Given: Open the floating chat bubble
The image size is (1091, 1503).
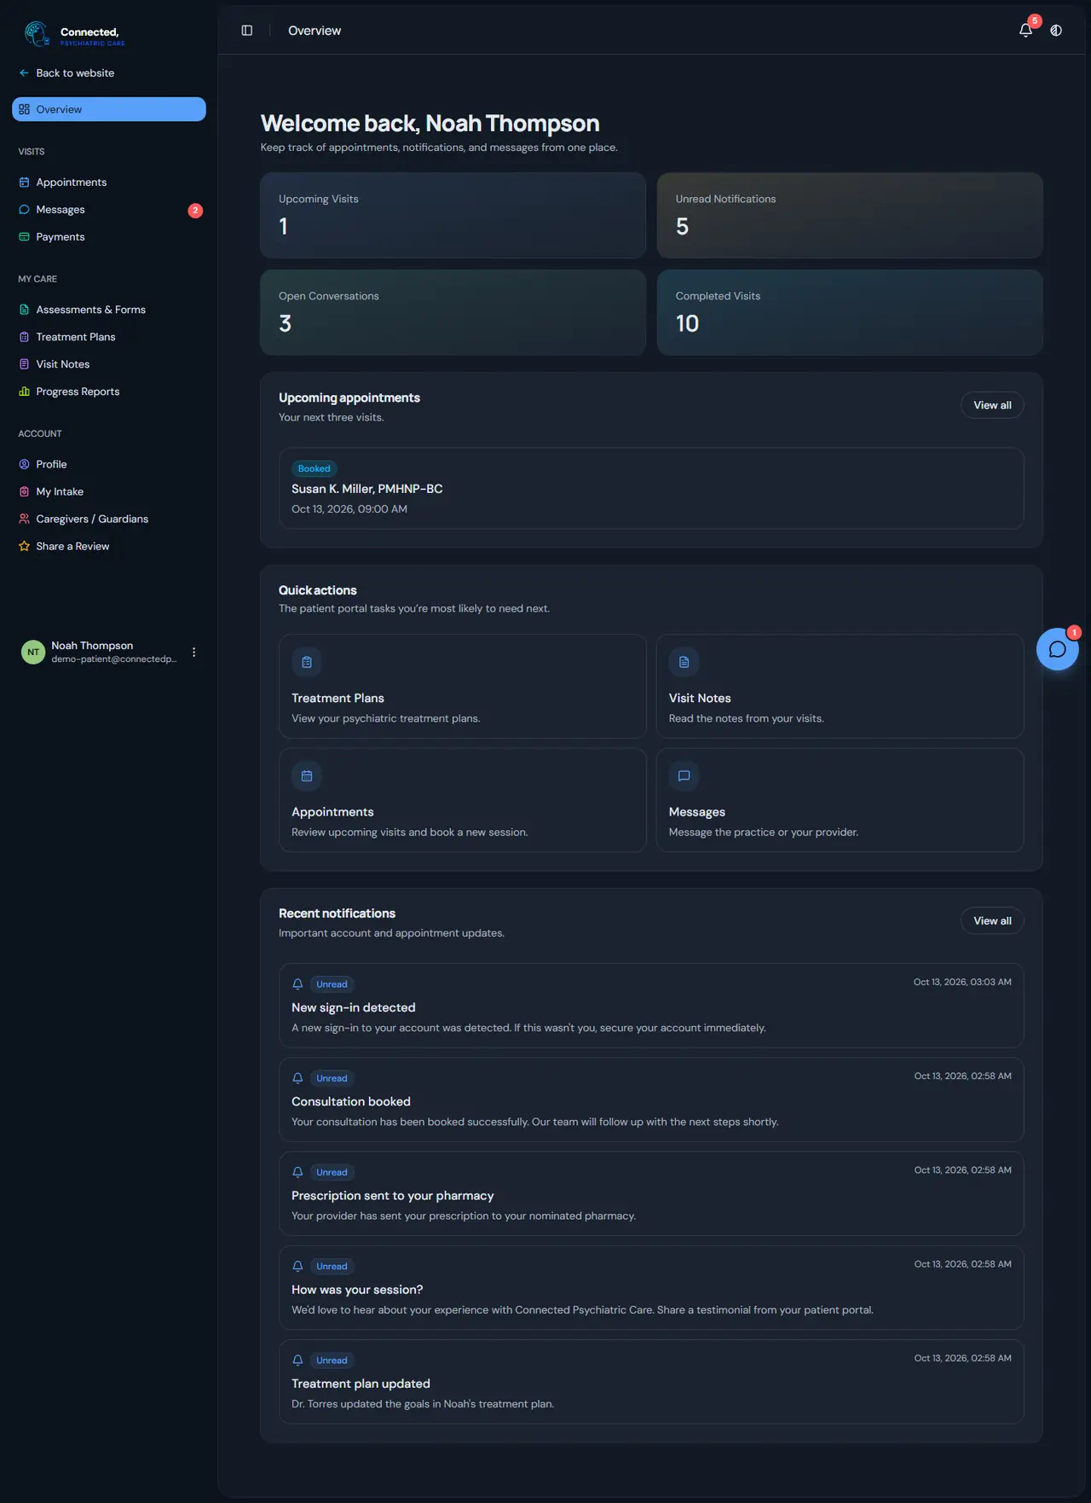Looking at the screenshot, I should 1057,649.
